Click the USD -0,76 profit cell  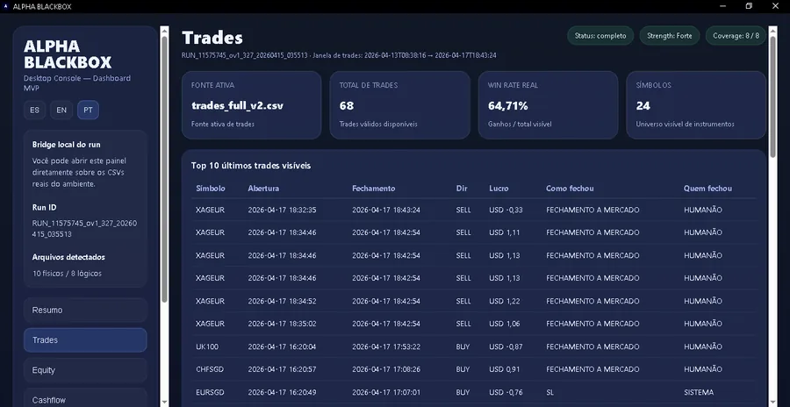pos(506,392)
